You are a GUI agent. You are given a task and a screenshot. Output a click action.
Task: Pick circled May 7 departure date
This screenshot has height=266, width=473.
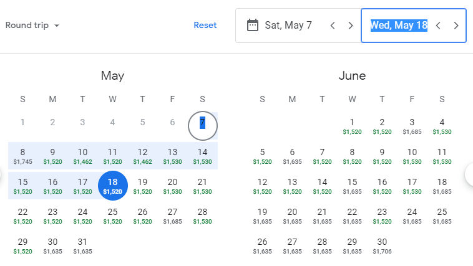(202, 126)
